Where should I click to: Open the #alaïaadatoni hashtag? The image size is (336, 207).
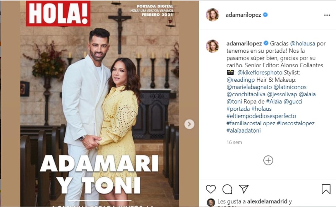(x=244, y=131)
